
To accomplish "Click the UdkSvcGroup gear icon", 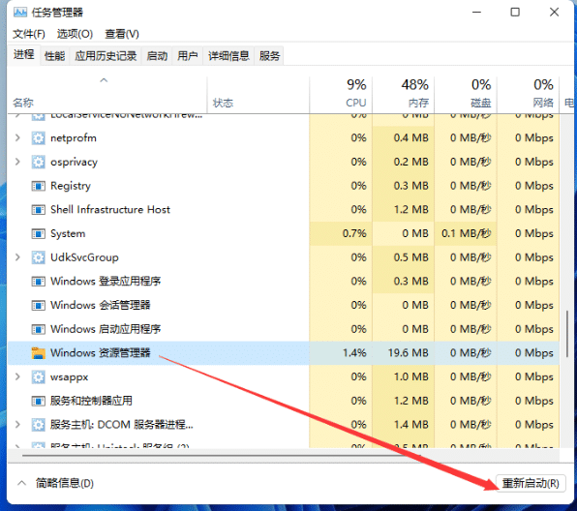I will tap(39, 257).
